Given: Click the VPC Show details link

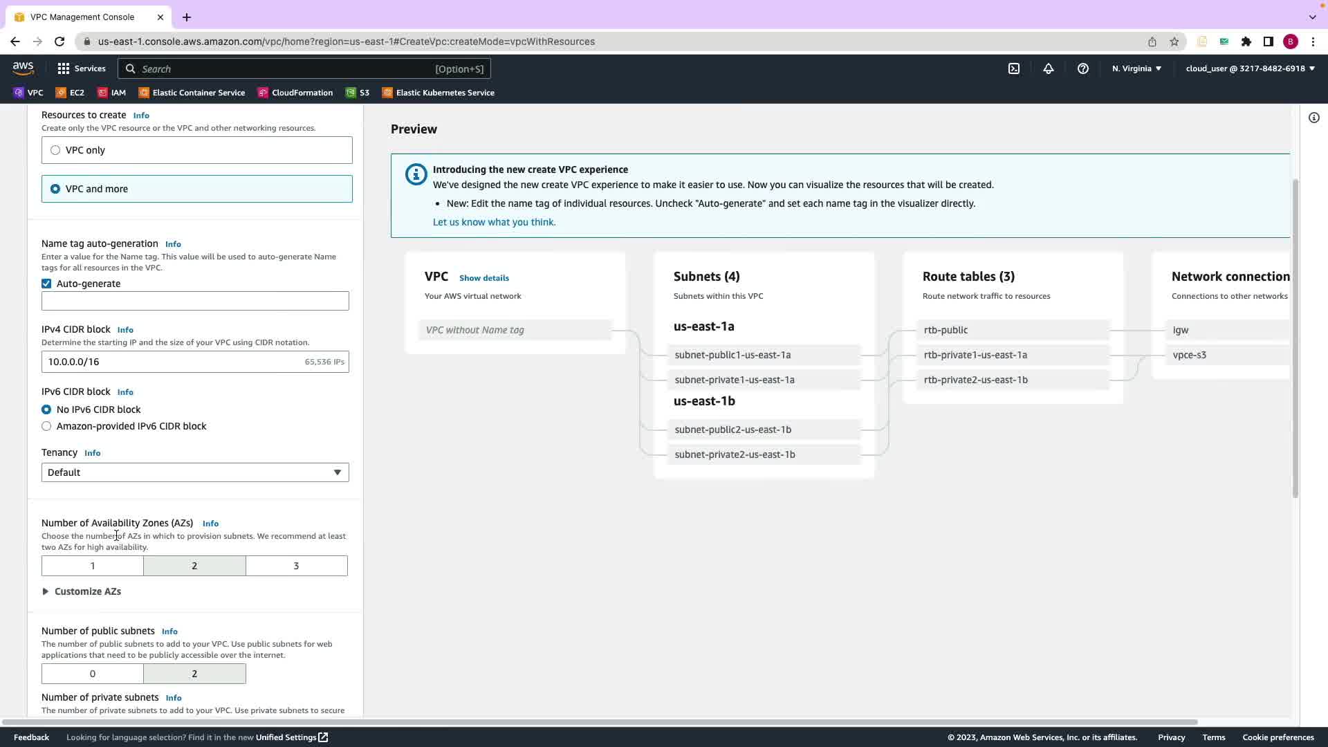Looking at the screenshot, I should [x=483, y=278].
